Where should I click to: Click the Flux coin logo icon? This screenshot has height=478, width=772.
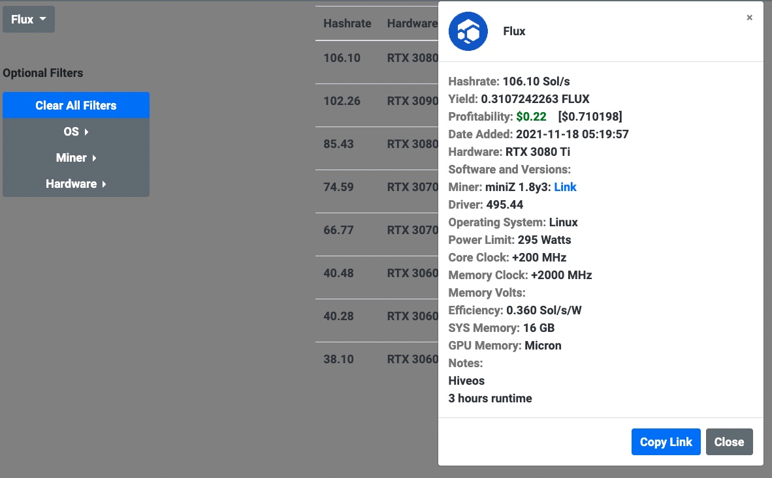(468, 31)
